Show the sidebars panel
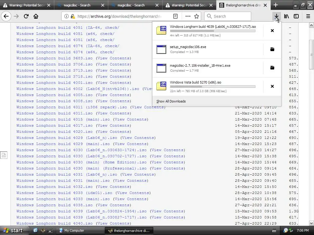The height and width of the screenshot is (235, 314). [x=296, y=17]
